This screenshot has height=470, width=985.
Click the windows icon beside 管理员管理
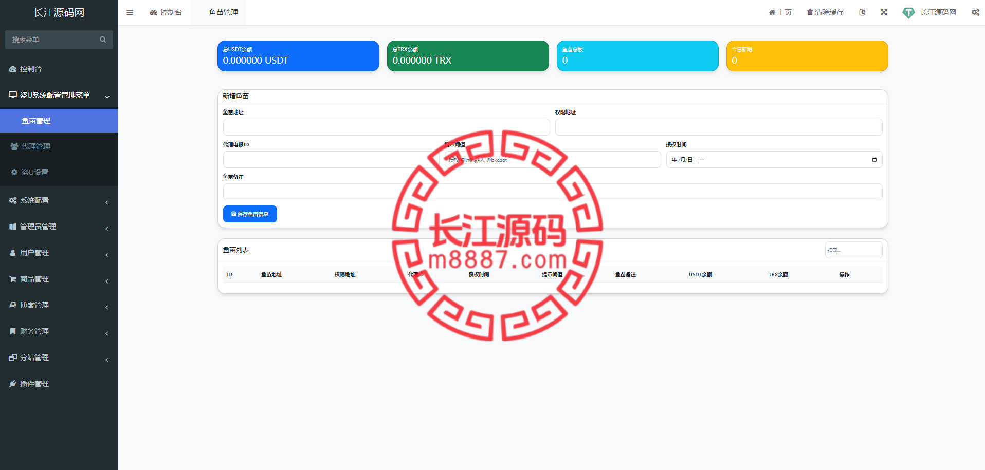coord(13,227)
